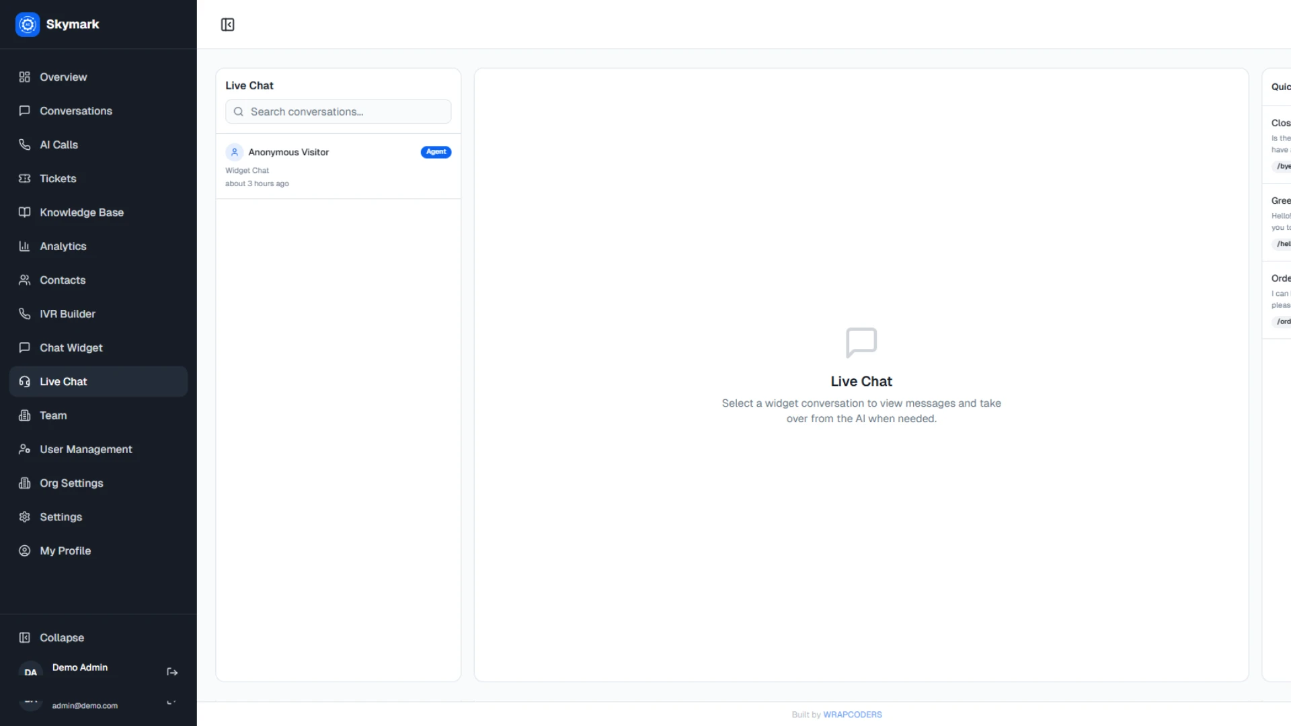Click the large chat bubble placeholder icon
The width and height of the screenshot is (1291, 726).
(x=861, y=343)
